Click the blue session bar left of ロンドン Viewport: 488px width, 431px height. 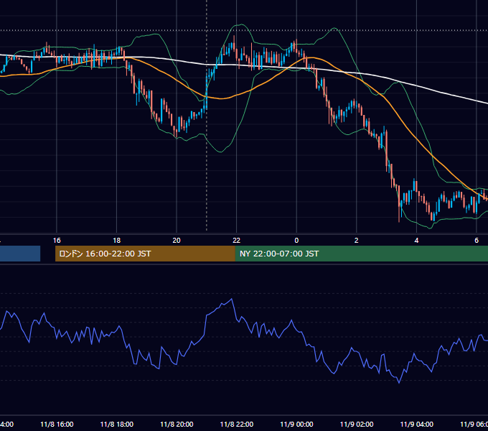[x=20, y=254]
